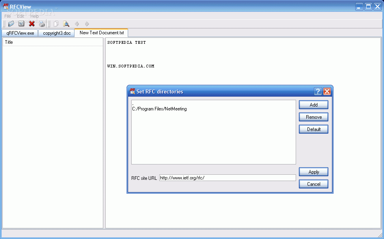Viewport: 384px width, 239px height.
Task: Close the Set RFC directories dialog
Action: [x=327, y=91]
